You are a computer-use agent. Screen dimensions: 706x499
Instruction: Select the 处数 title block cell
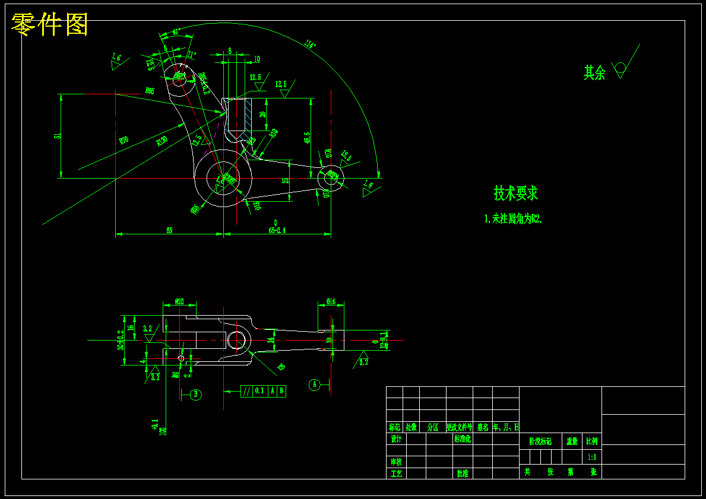click(411, 427)
